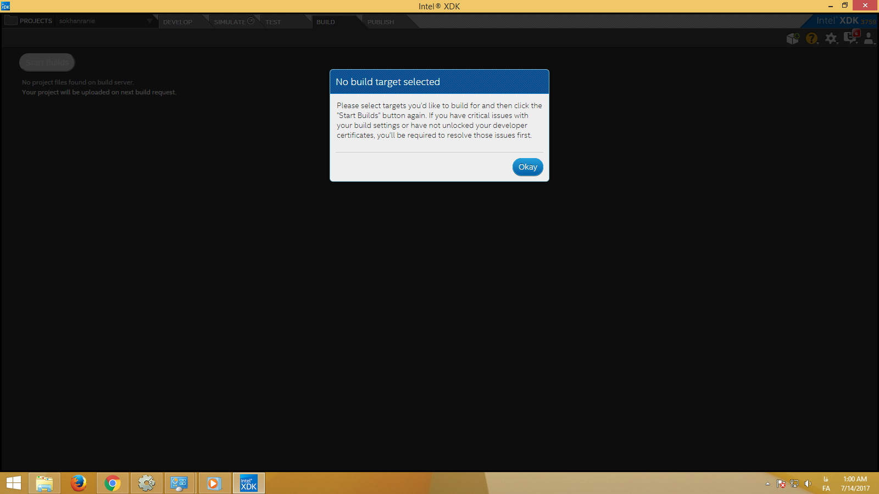879x494 pixels.
Task: Open notifications with the red 6 badge
Action: 851,37
